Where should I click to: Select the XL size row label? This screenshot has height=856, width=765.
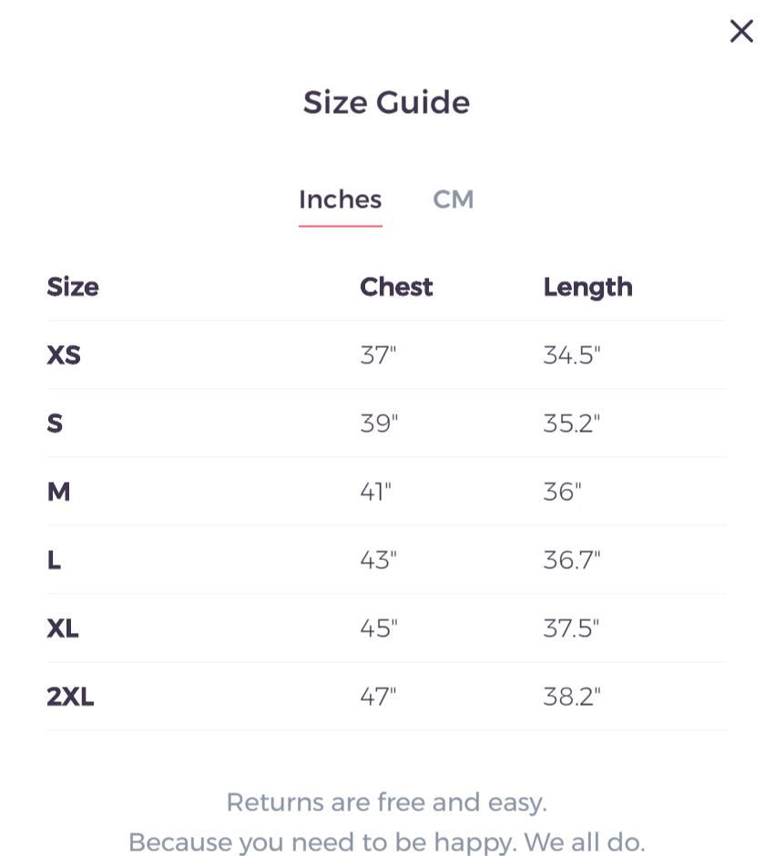tap(63, 628)
